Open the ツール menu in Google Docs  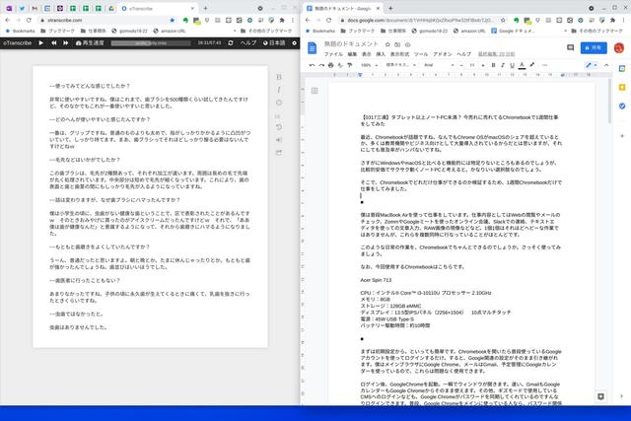(421, 54)
